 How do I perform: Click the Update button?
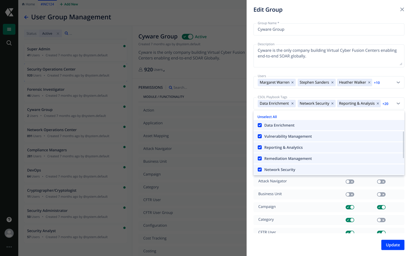pos(393,245)
